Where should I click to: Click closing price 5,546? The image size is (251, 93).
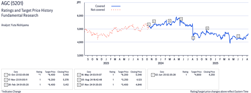(139, 75)
